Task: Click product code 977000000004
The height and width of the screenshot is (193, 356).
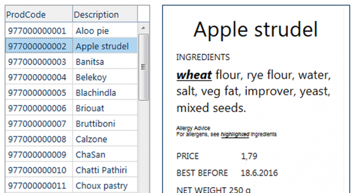Action: (x=37, y=77)
